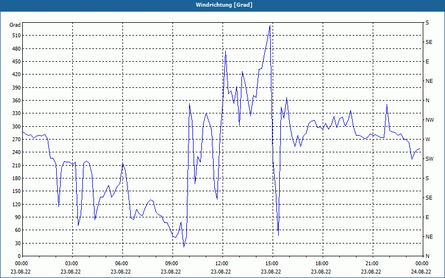Select the 150 degree axis value
Viewport: 445px width, 278px height.
point(17,191)
